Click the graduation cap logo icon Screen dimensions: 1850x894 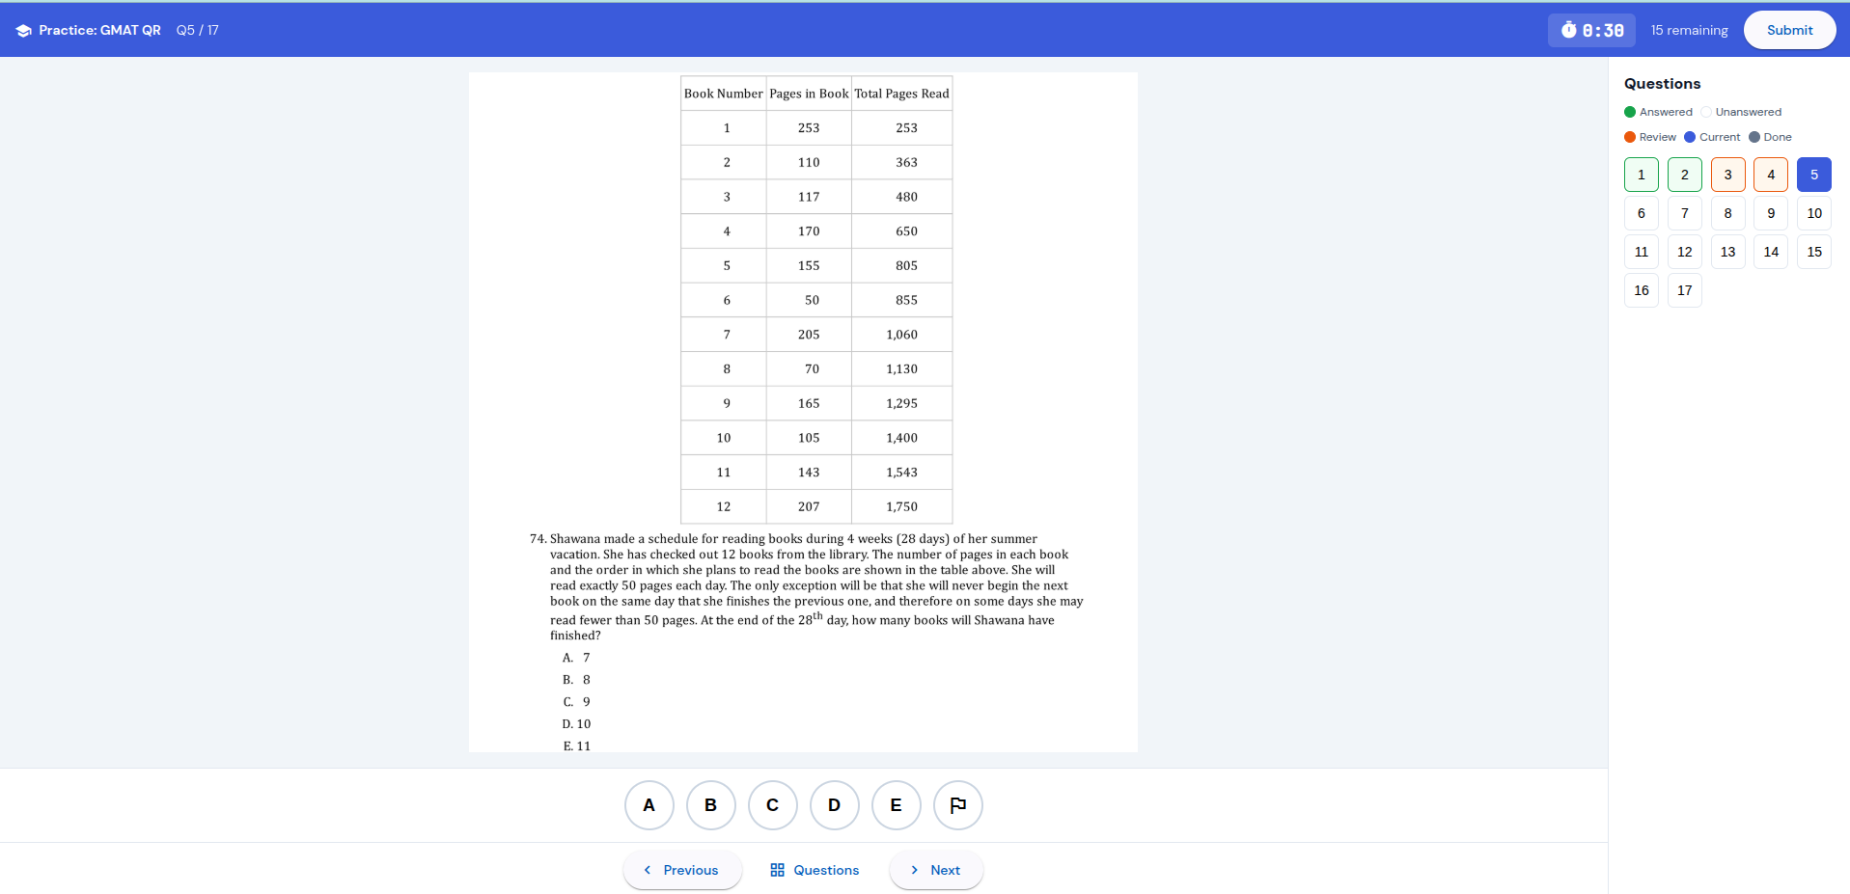pos(23,29)
